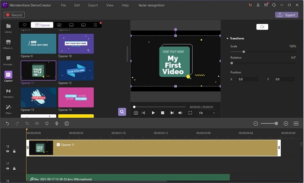Toggle visibility of track 18
The image size is (304, 183).
click(8, 151)
